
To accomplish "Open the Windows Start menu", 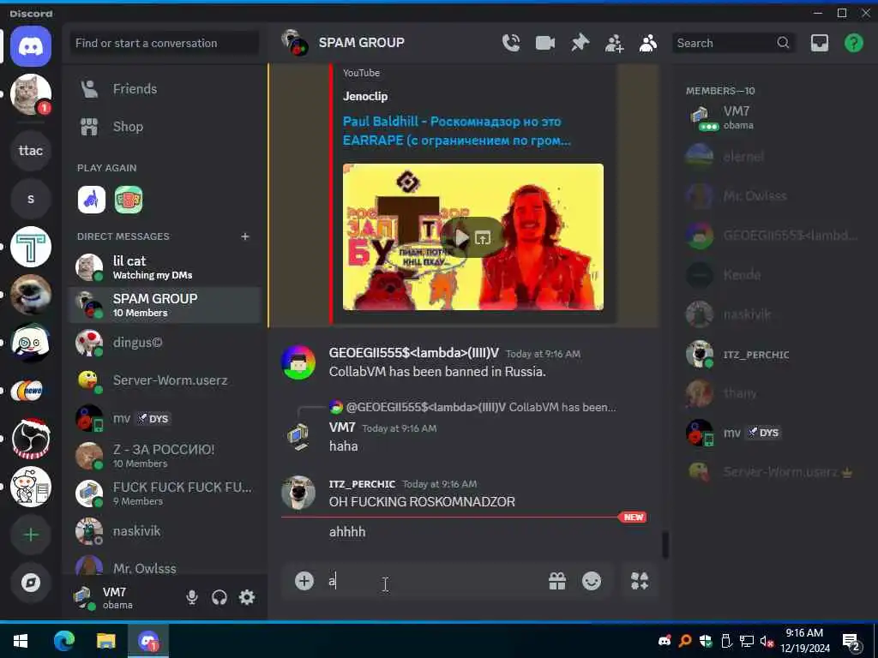I will (x=21, y=641).
